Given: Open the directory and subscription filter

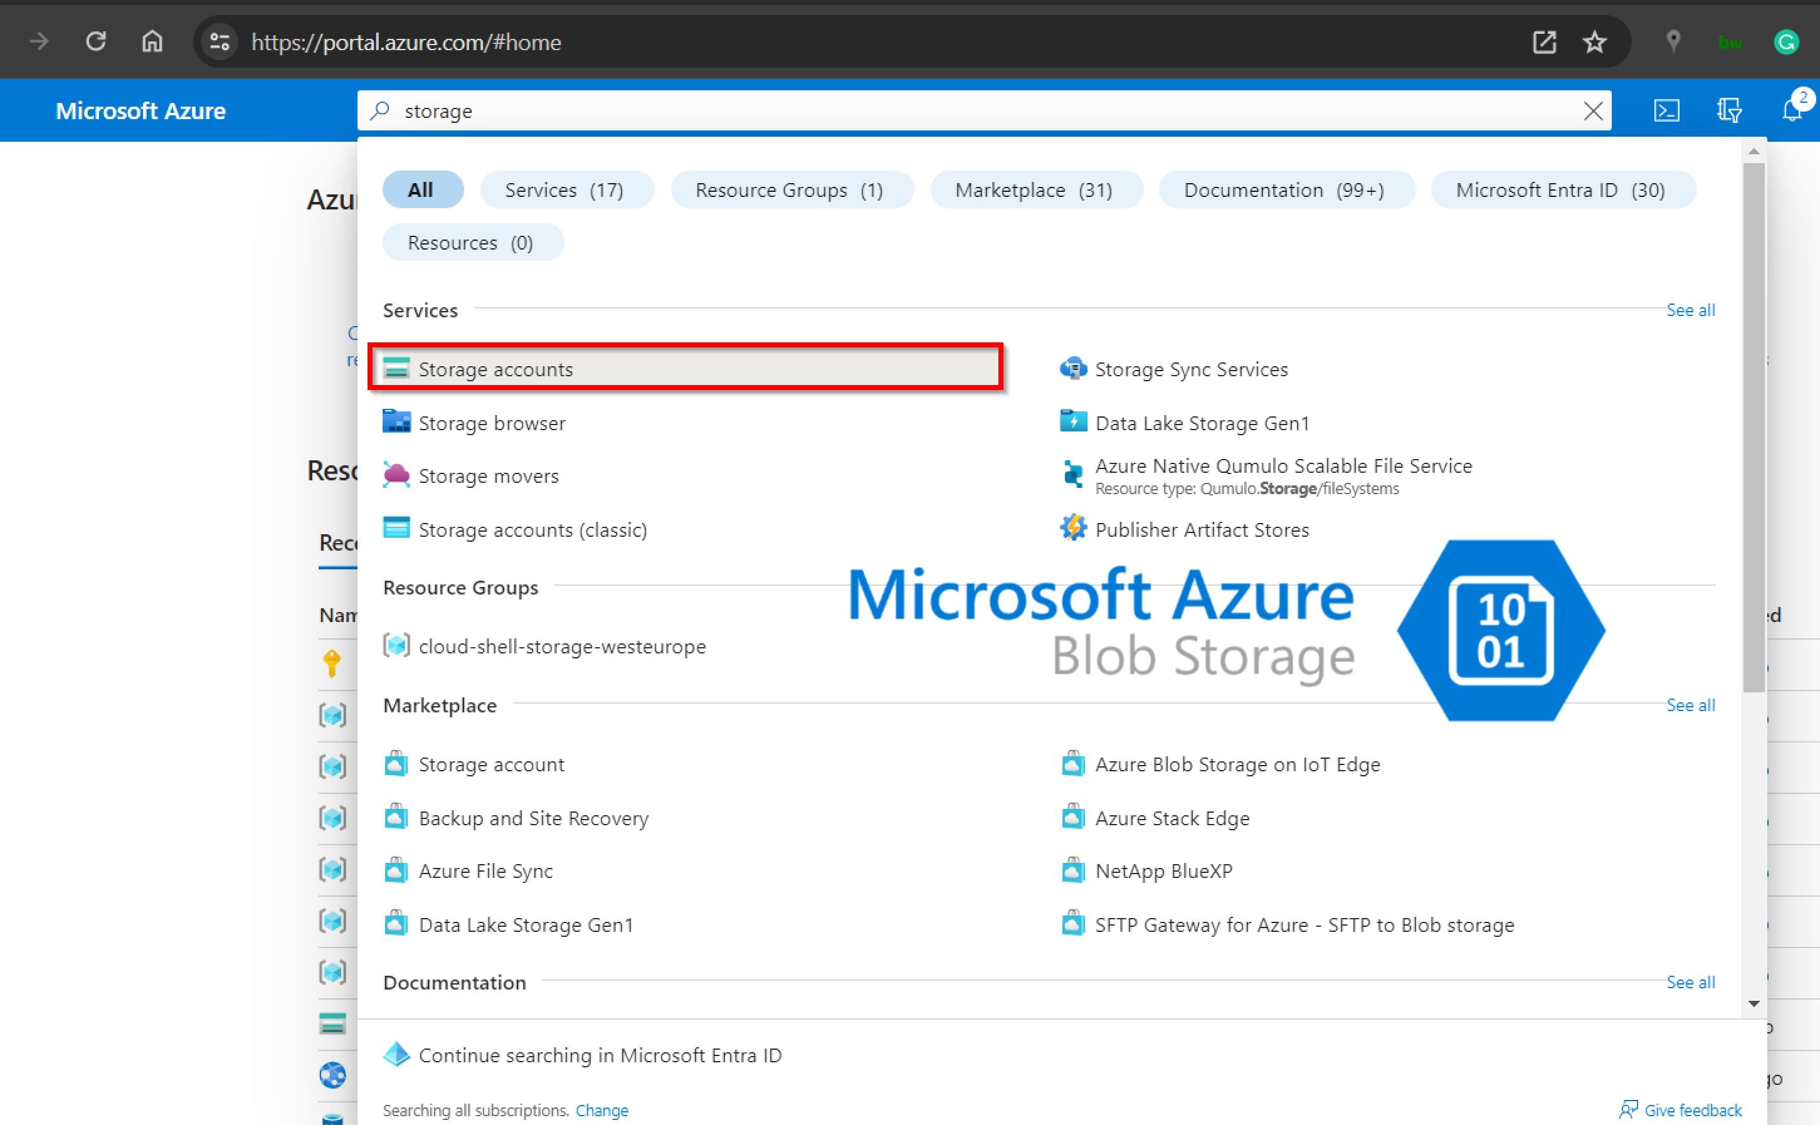Looking at the screenshot, I should point(1728,110).
